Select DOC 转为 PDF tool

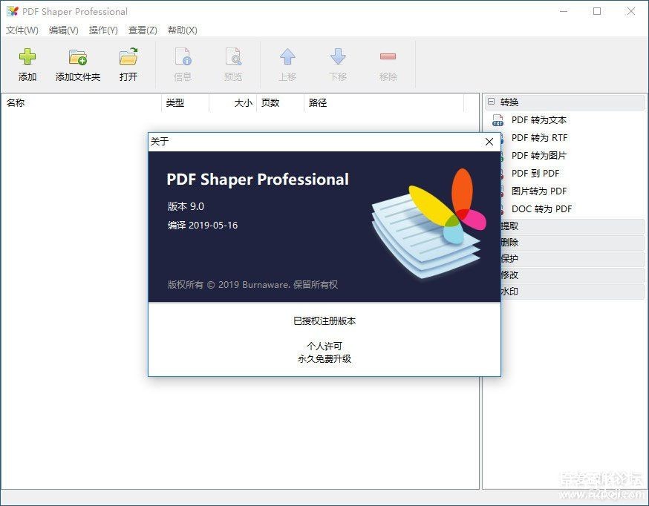(x=541, y=209)
